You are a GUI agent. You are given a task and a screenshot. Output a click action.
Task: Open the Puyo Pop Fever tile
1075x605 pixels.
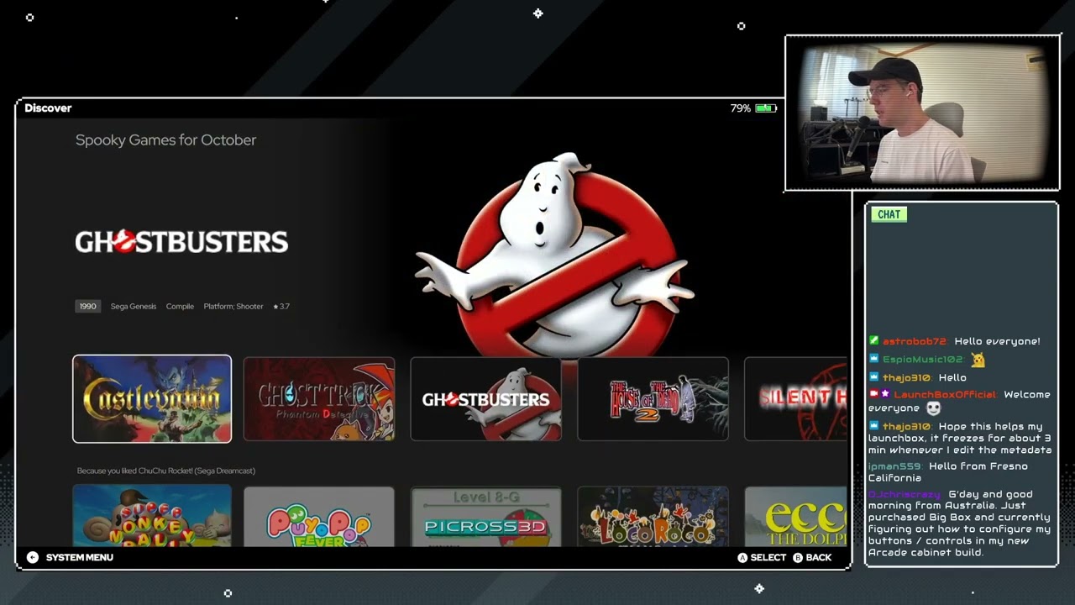click(319, 517)
